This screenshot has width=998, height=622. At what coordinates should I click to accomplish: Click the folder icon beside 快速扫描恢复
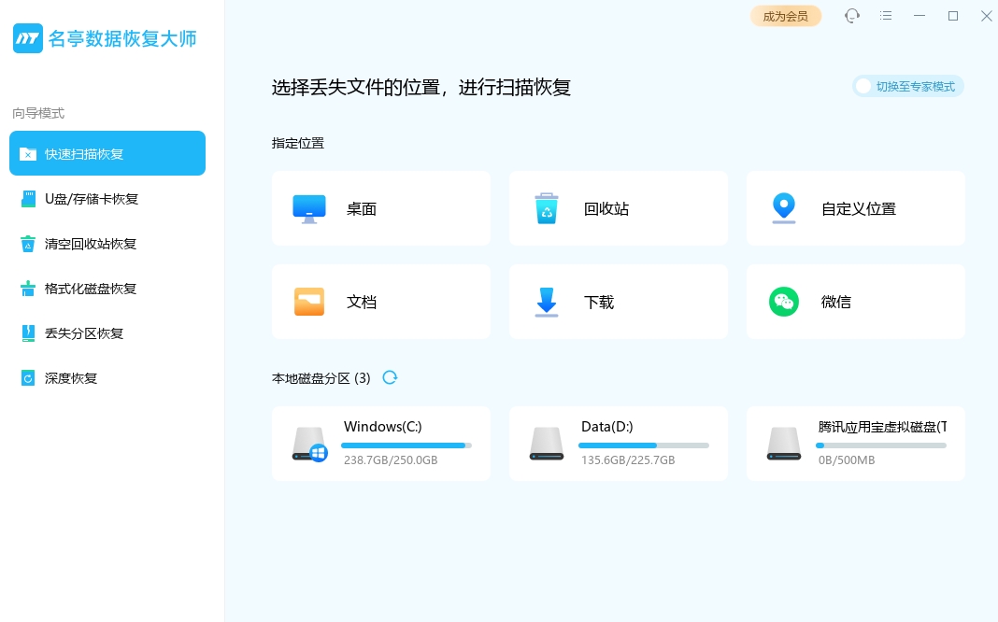pyautogui.click(x=28, y=154)
